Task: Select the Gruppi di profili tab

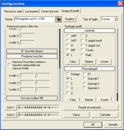Action: point(70,11)
